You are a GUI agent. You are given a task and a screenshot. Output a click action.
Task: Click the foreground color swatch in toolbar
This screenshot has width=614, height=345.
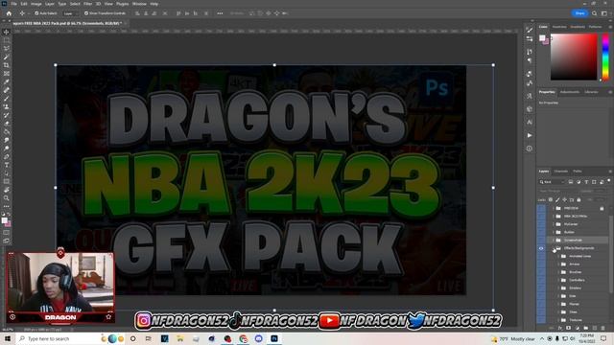point(5,221)
